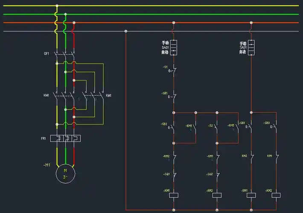The height and width of the screenshot is (213, 303).
Task: Select the junction node on white neutral line
Action: click(125, 31)
